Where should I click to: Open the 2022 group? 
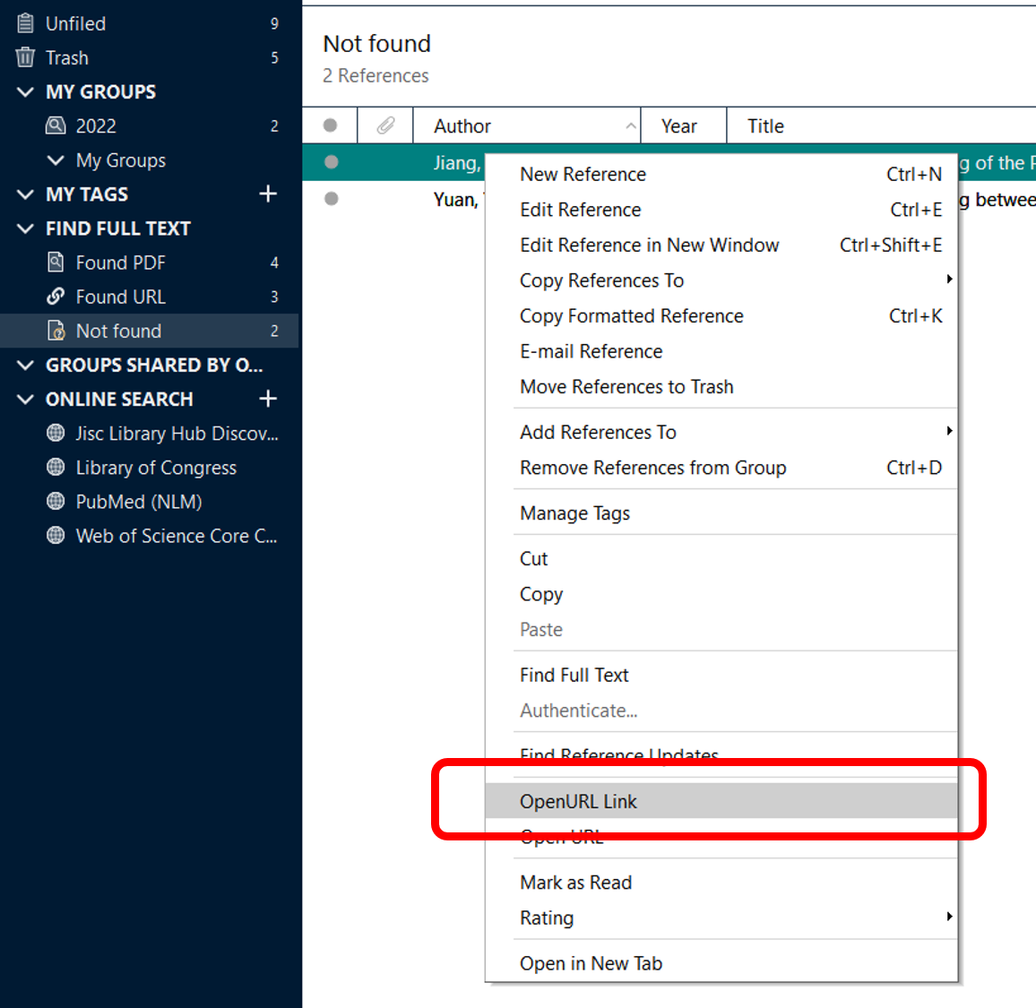(149, 126)
